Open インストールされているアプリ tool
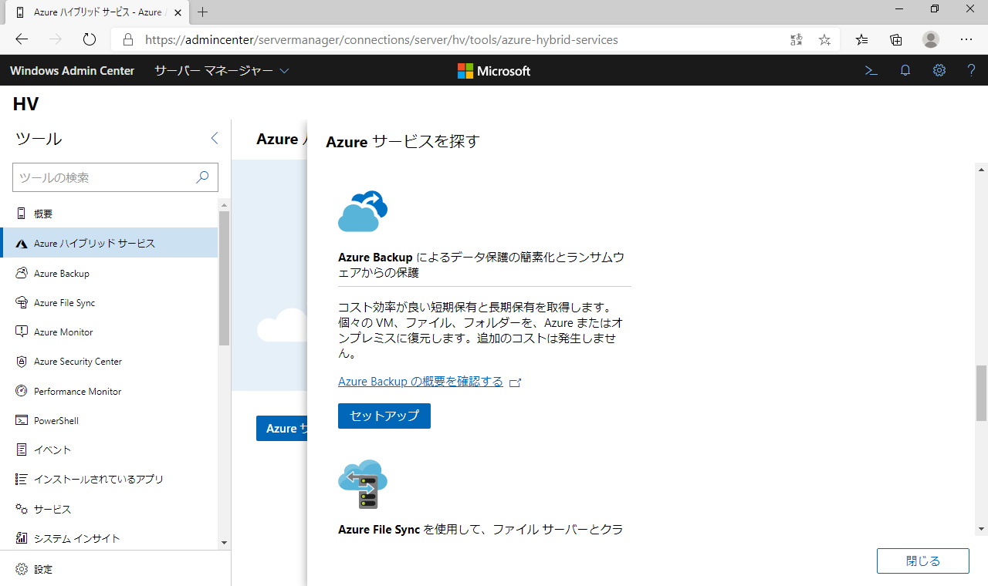The image size is (988, 586). [109, 479]
